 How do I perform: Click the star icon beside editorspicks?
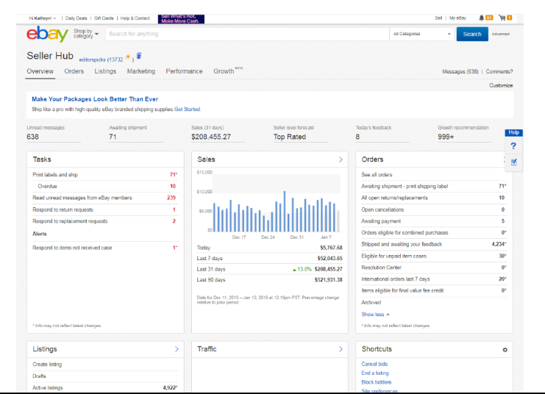coord(128,57)
